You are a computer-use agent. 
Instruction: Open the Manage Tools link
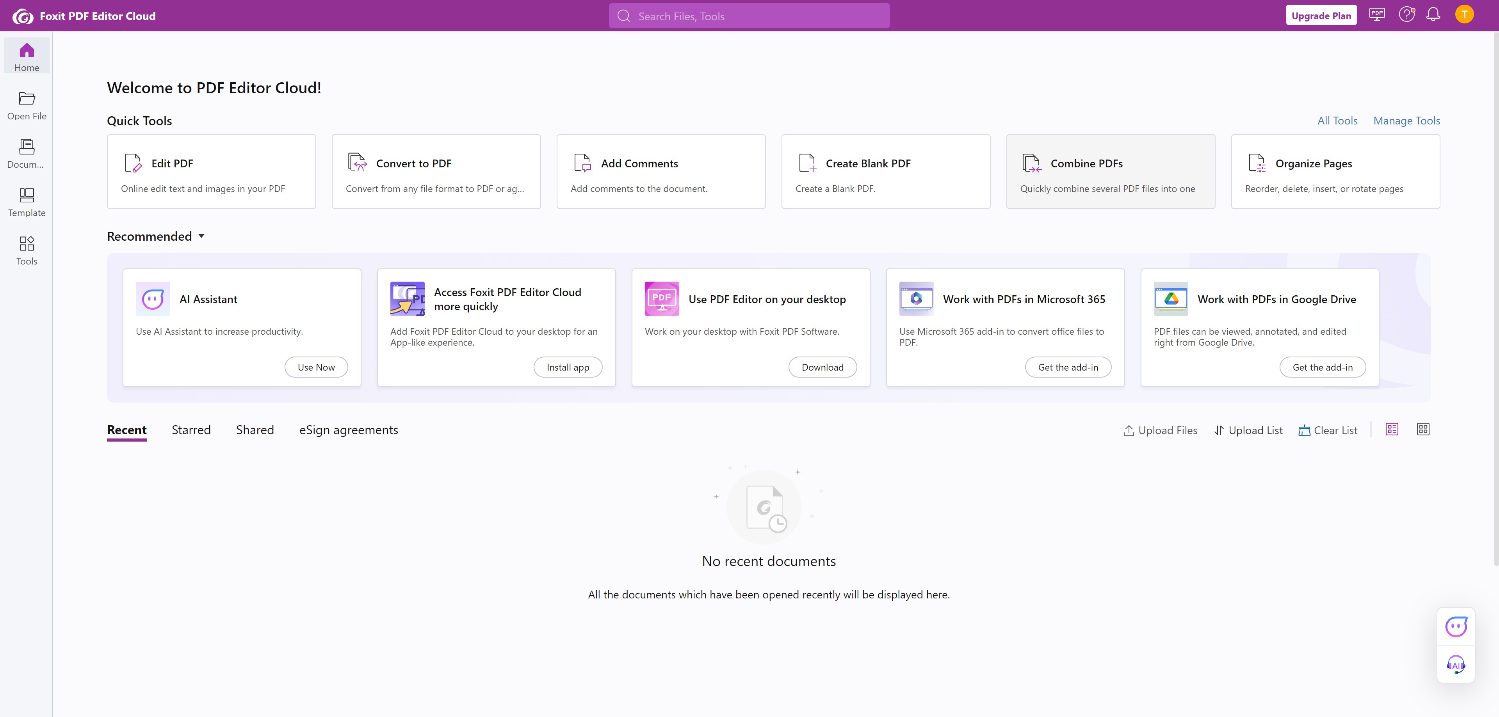point(1406,121)
